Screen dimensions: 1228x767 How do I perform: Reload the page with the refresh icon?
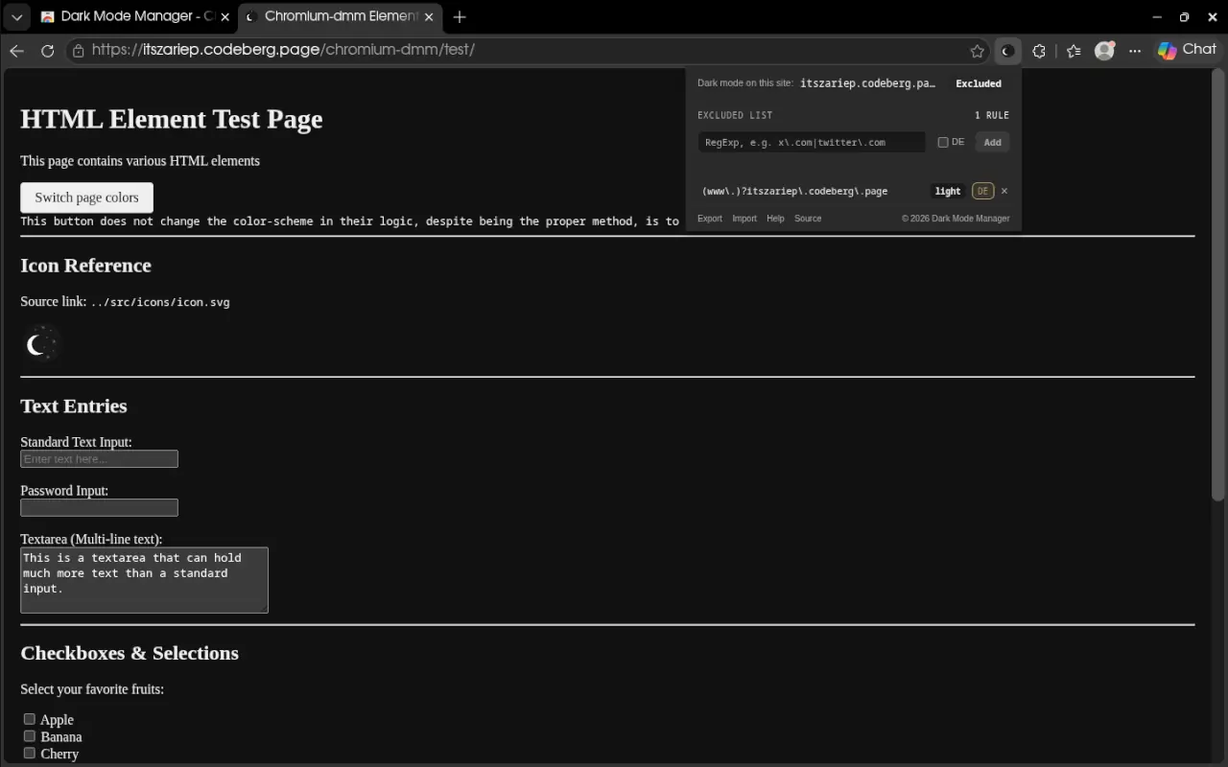coord(47,51)
